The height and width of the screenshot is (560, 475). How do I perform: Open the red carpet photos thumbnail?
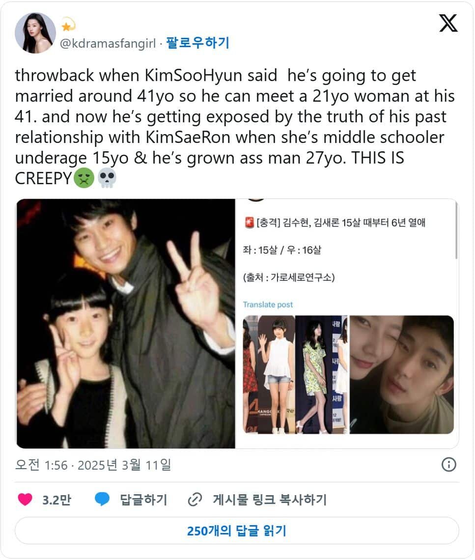pos(295,375)
